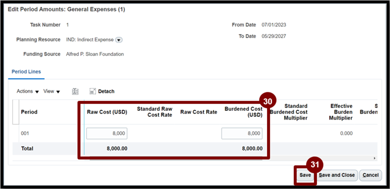Click the Effective Burden Multiplier header

pyautogui.click(x=341, y=112)
